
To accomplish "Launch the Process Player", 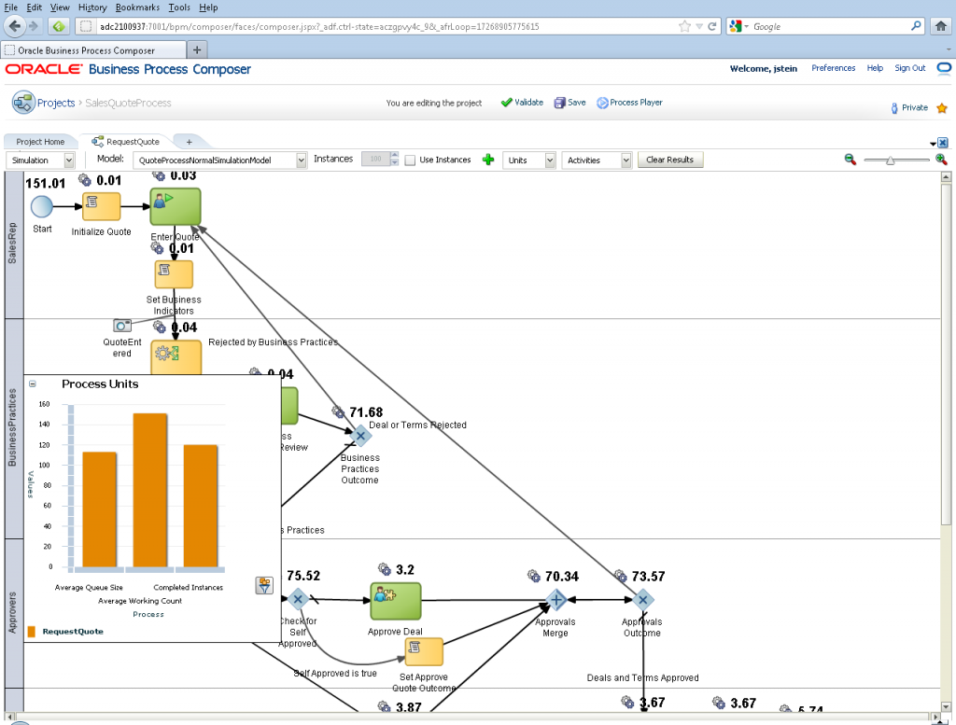I will tap(602, 103).
